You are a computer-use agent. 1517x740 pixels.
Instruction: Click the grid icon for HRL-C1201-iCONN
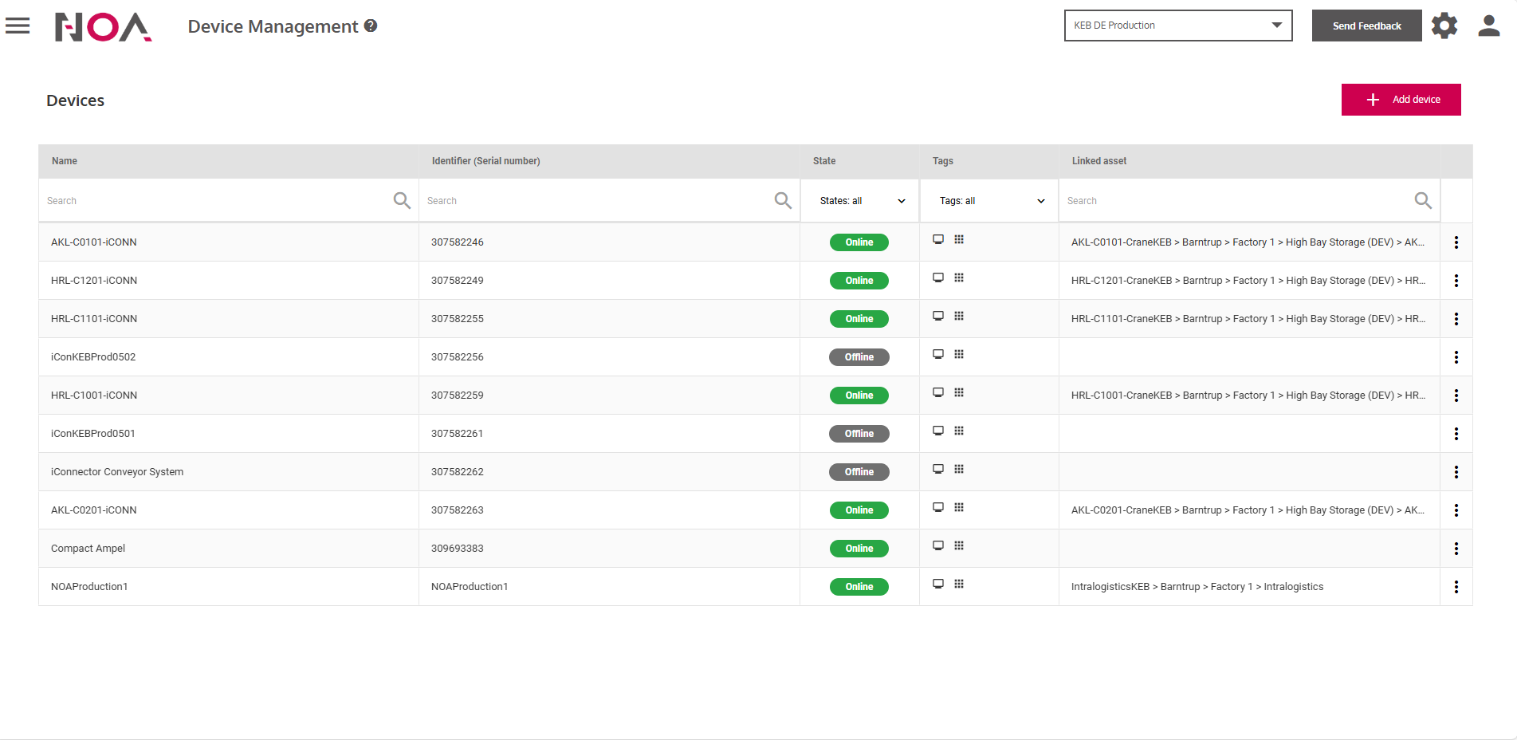tap(959, 278)
